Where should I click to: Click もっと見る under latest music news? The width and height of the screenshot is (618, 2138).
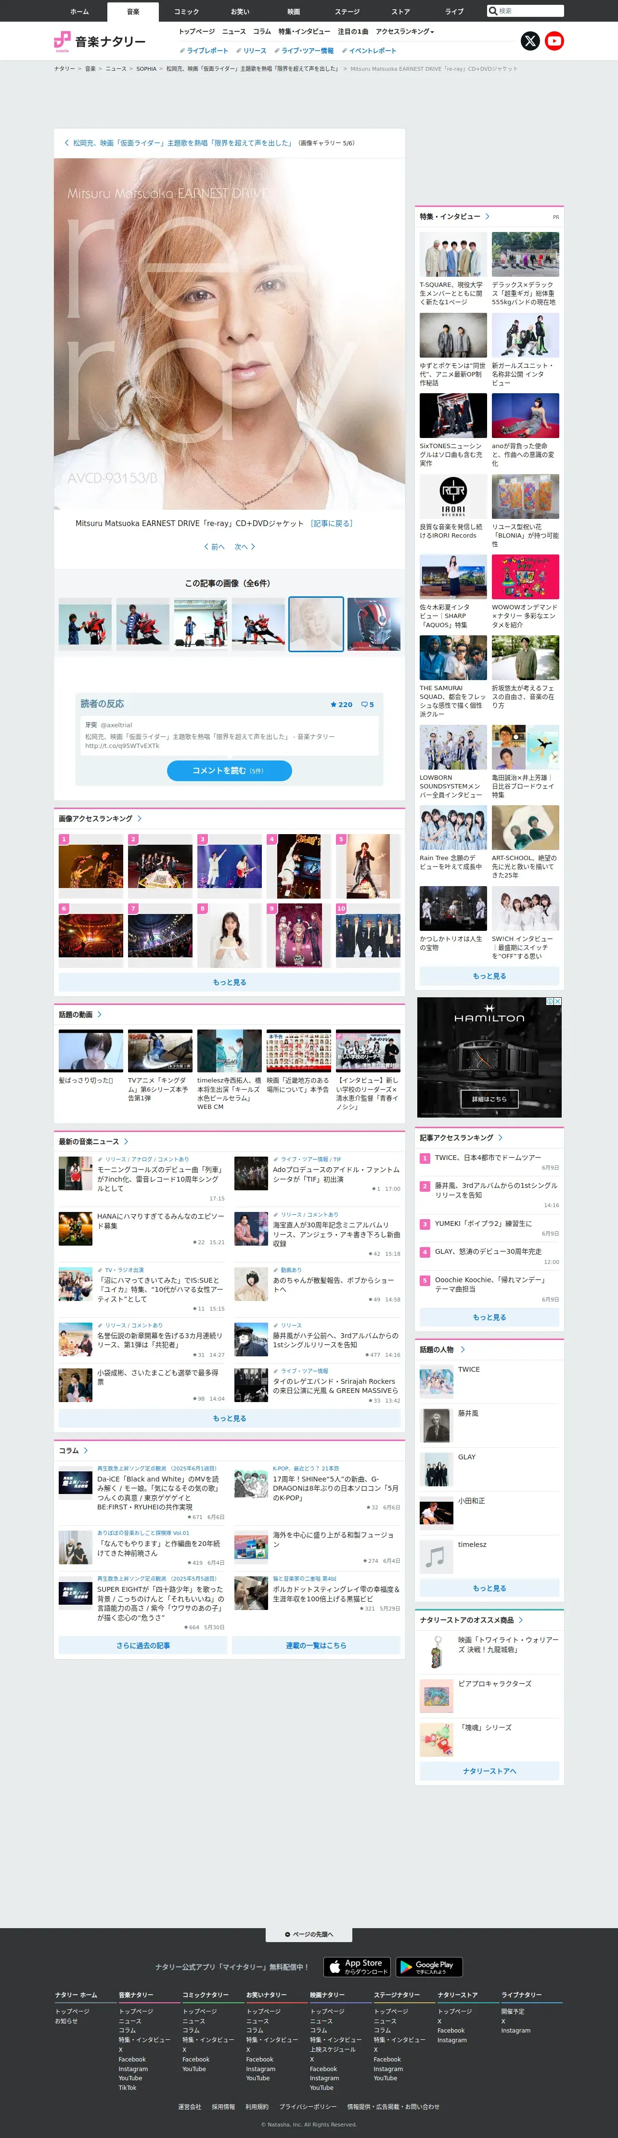pos(229,1418)
